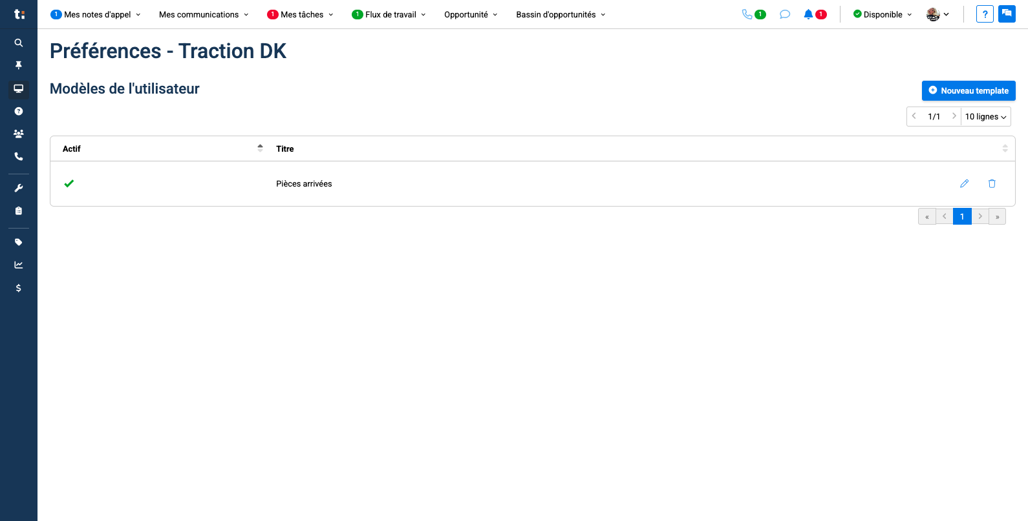This screenshot has width=1028, height=521.
Task: Open the users group sidebar icon
Action: click(19, 134)
